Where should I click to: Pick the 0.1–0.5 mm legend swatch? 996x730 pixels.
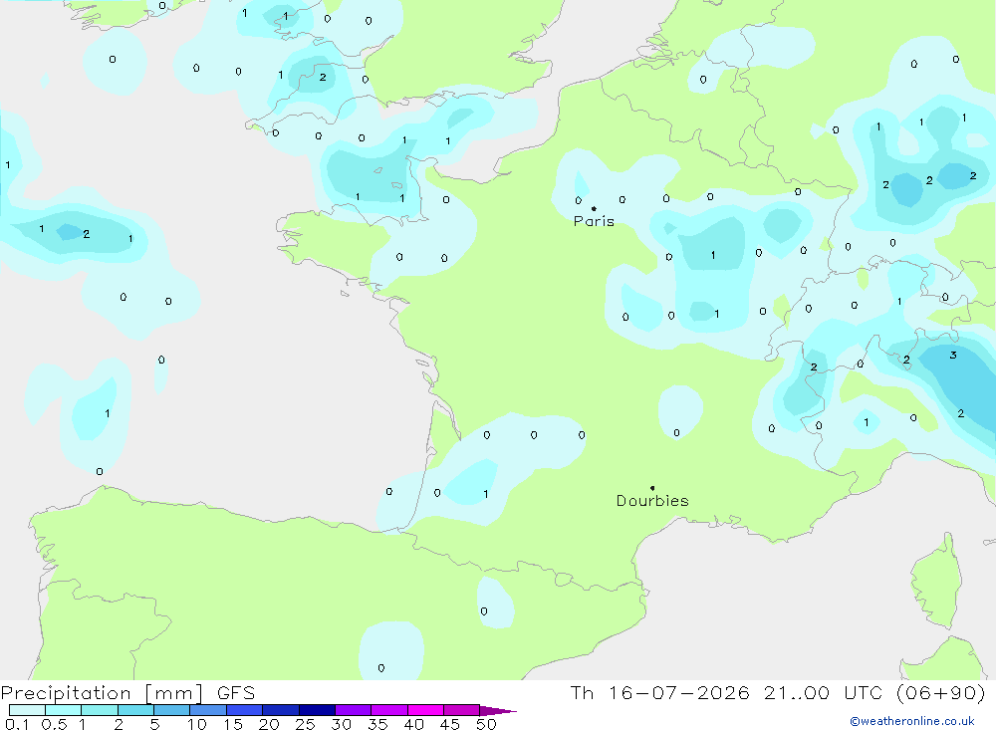tap(27, 710)
